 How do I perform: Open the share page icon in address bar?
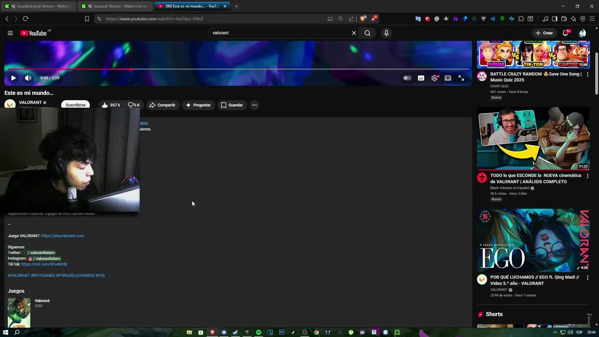351,19
